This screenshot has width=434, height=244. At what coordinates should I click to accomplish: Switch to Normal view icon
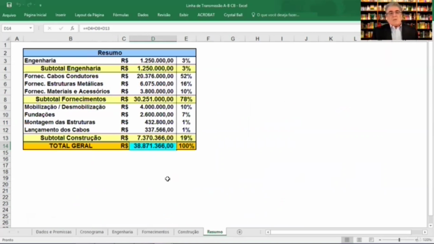(347, 240)
